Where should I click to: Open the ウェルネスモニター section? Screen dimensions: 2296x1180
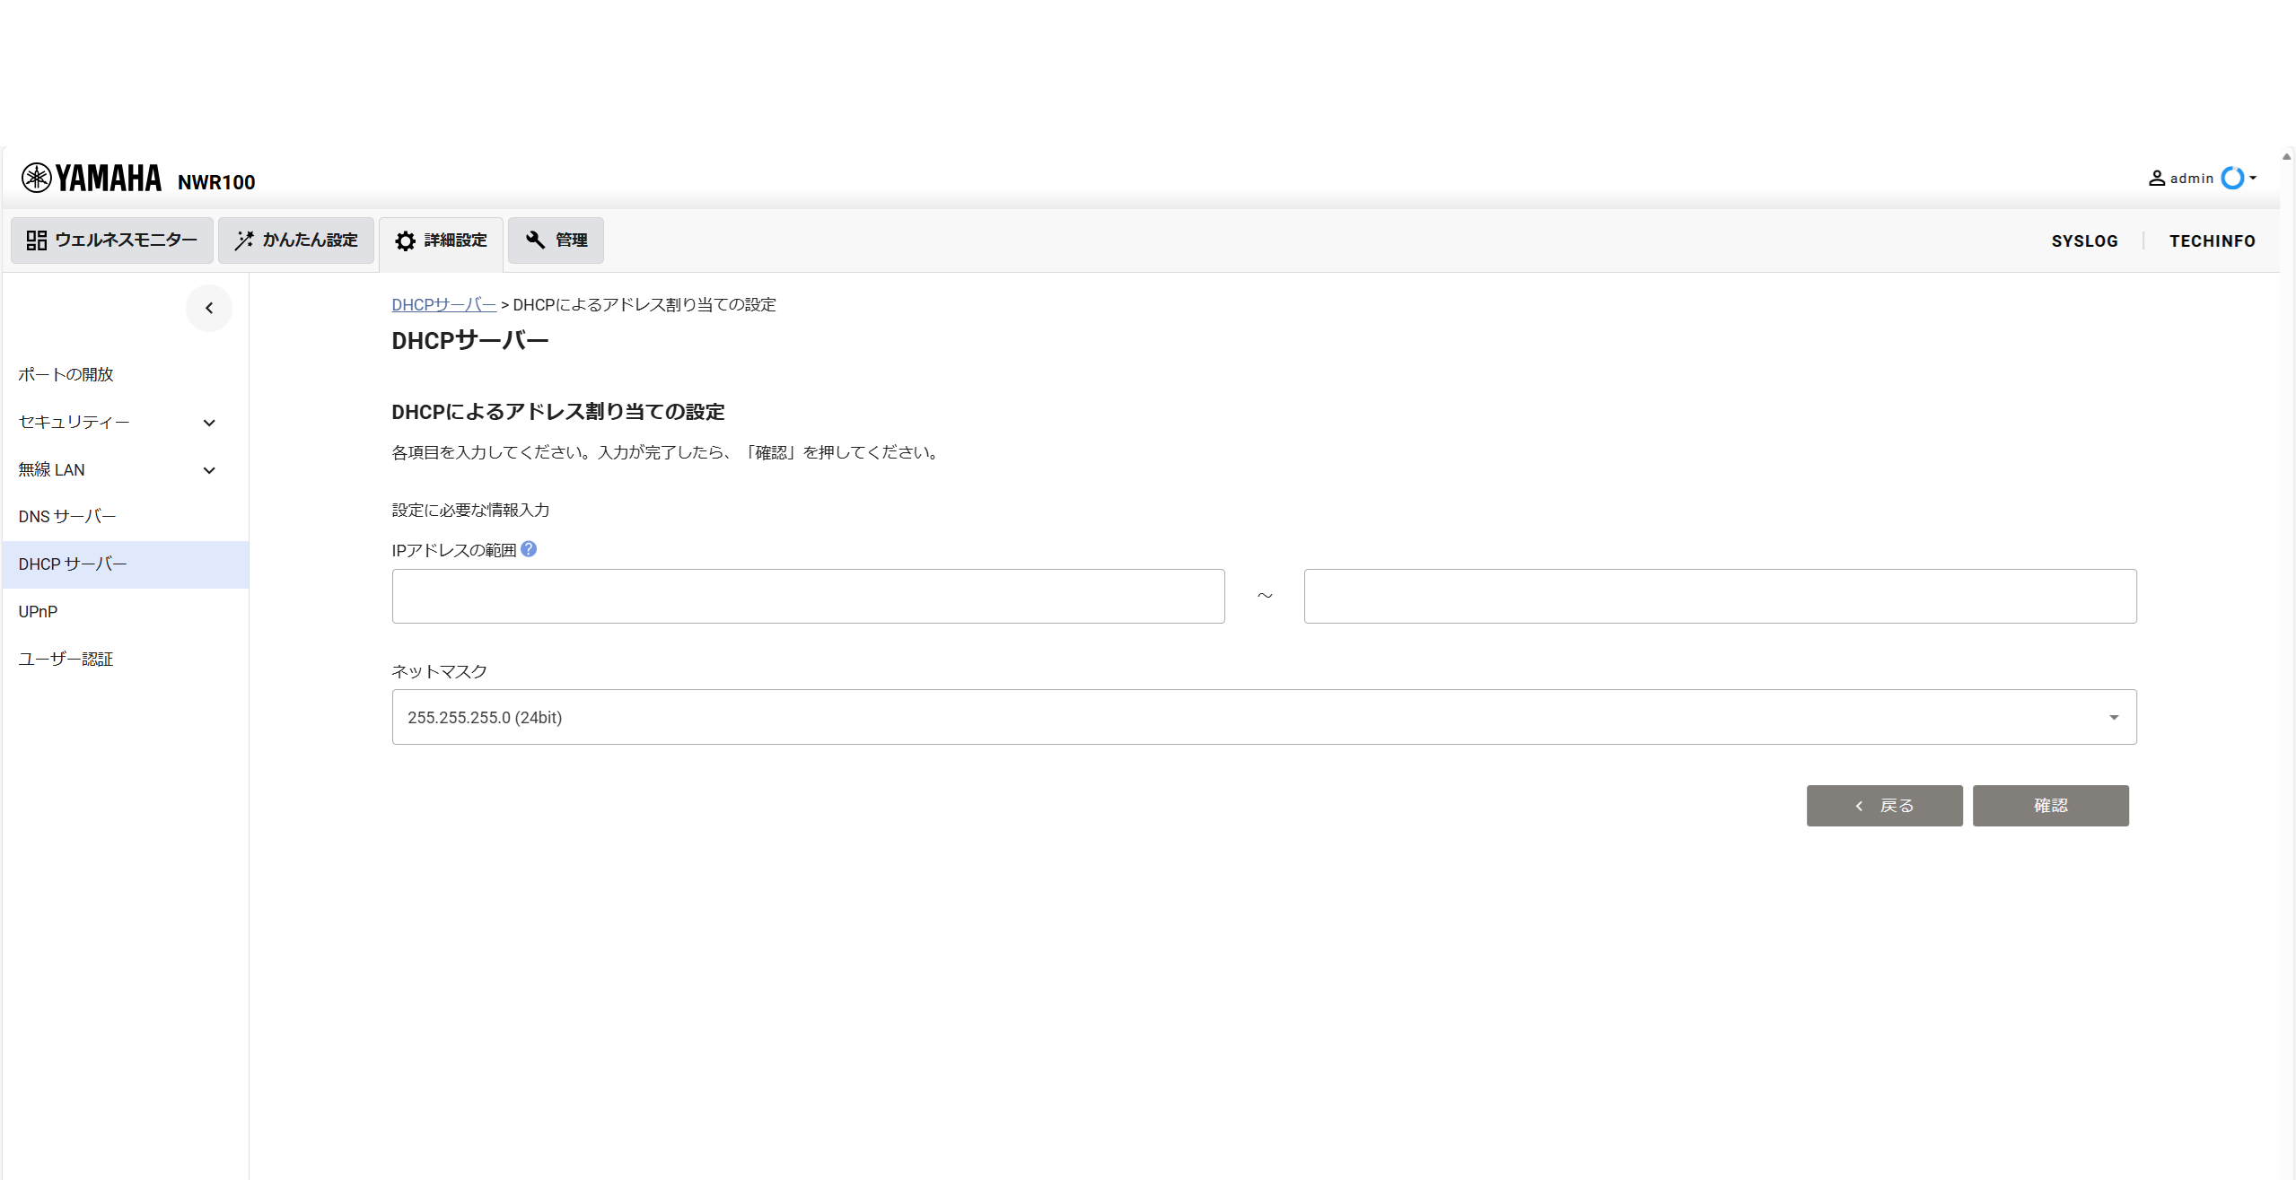coord(110,240)
